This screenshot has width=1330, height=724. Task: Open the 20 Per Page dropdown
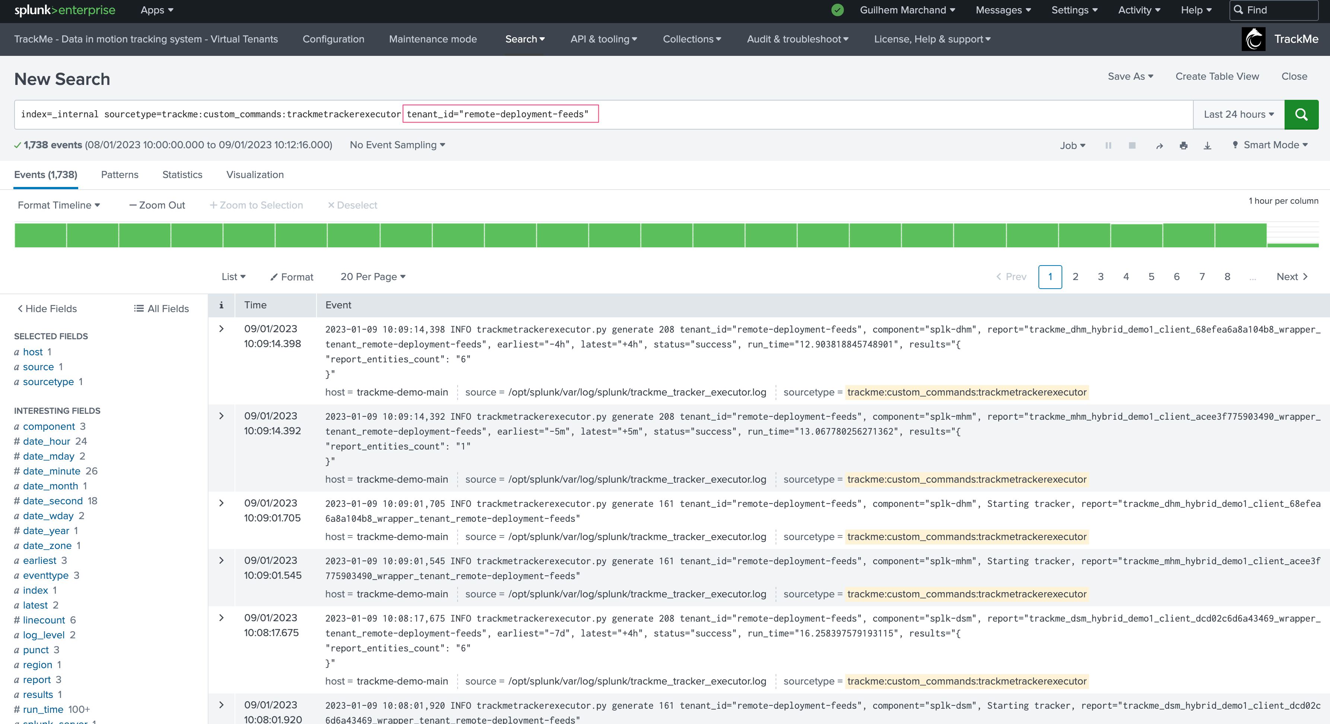pyautogui.click(x=373, y=277)
